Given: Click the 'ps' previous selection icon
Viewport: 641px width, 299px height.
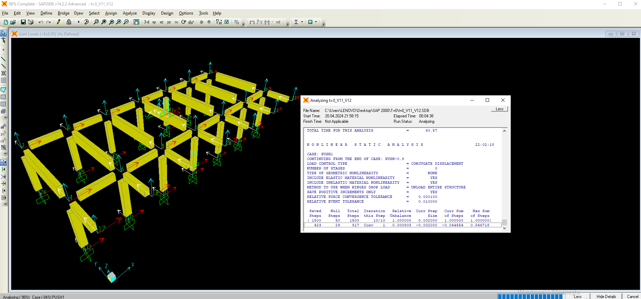Looking at the screenshot, I should pos(3,134).
